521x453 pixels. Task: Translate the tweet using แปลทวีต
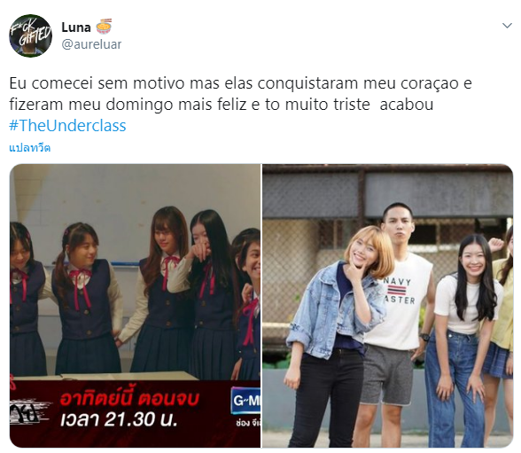(x=29, y=147)
